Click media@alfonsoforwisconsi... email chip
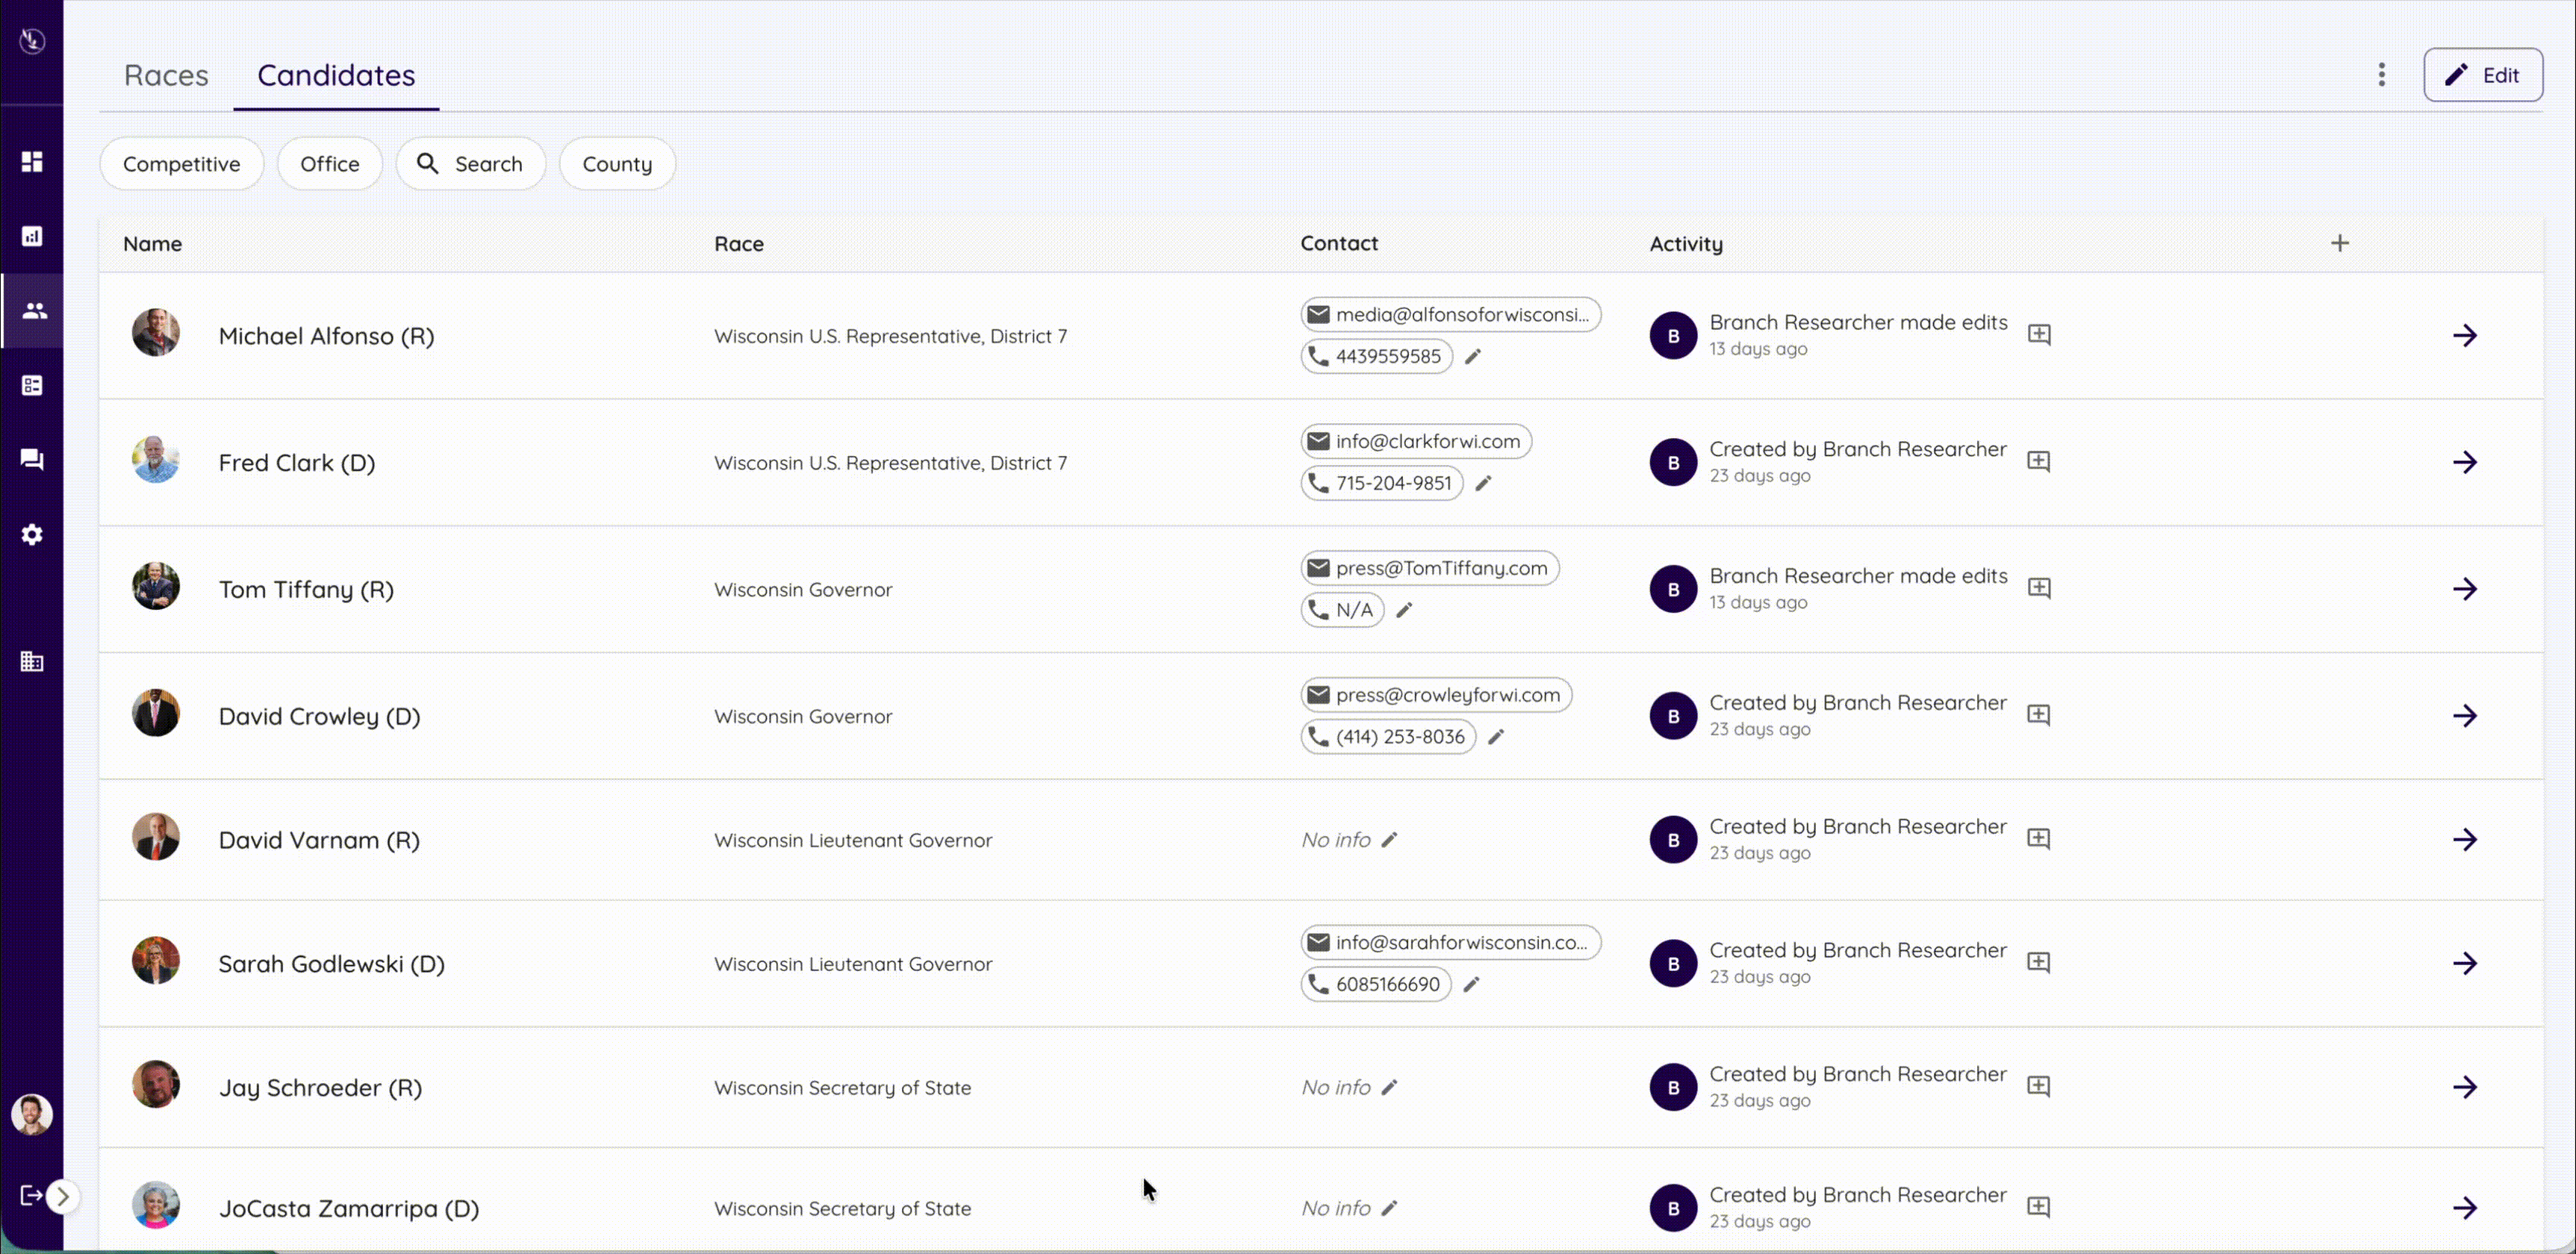2576x1254 pixels. point(1450,315)
